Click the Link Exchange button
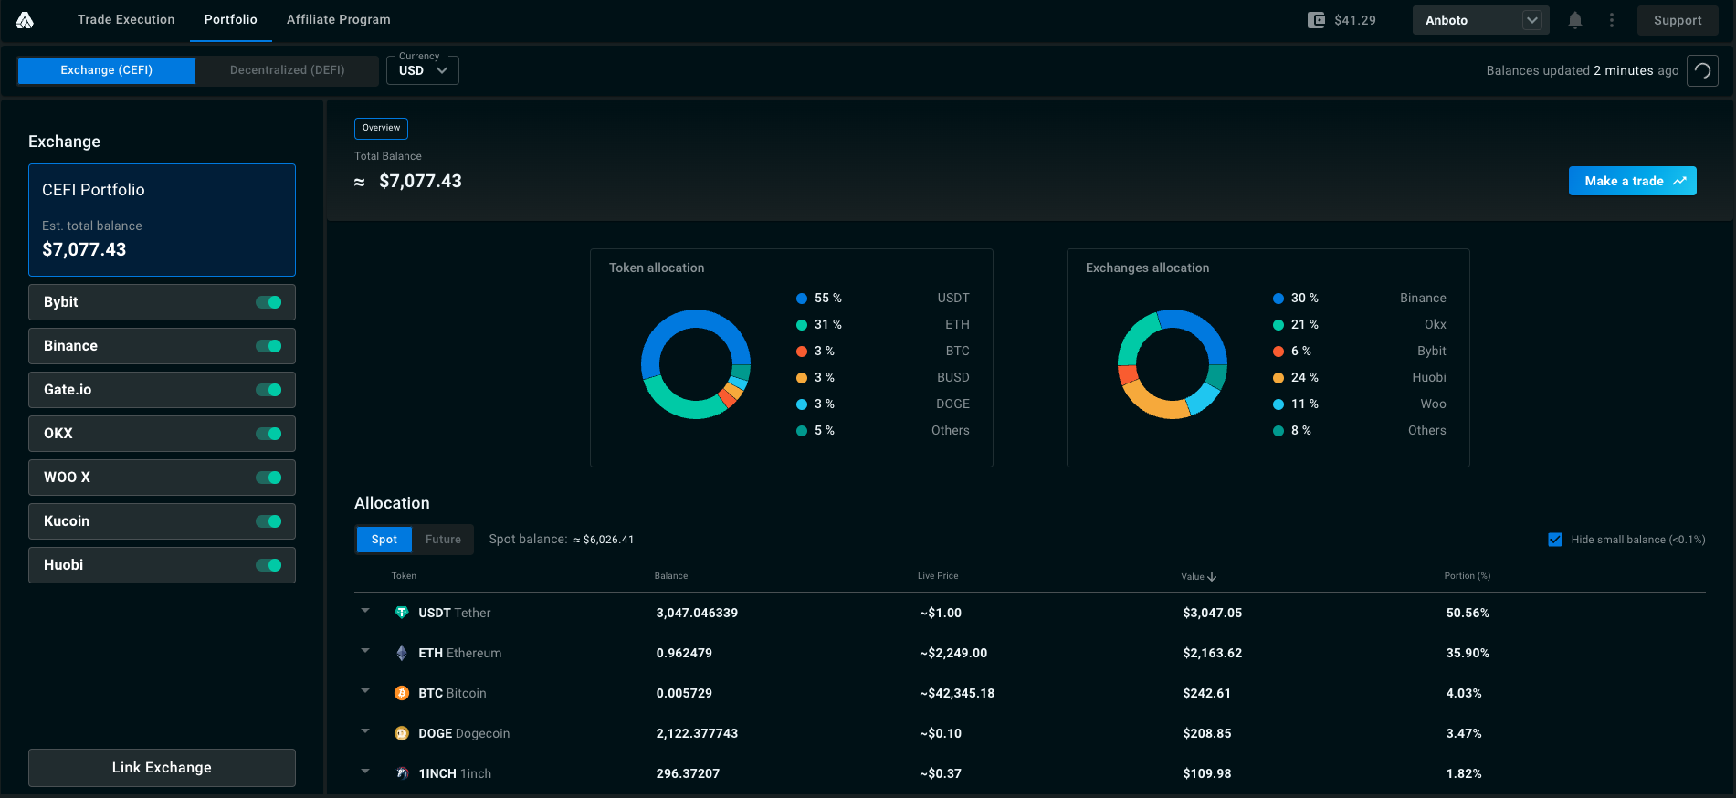Viewport: 1736px width, 798px height. (x=162, y=768)
